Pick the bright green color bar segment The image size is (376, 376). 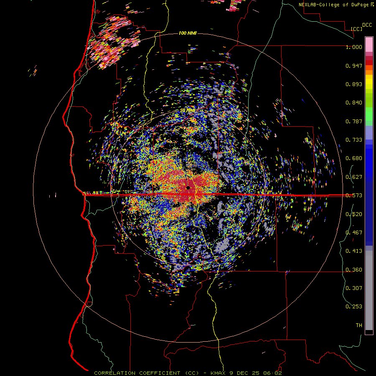(x=369, y=114)
